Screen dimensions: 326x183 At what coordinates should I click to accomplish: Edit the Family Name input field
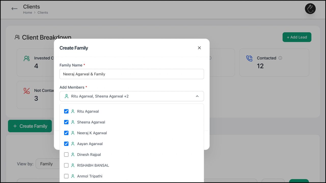(131, 74)
